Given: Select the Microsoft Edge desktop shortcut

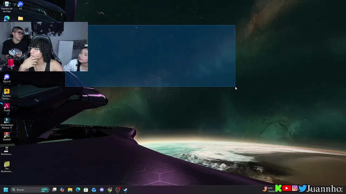Looking at the screenshot, I should [7, 18].
